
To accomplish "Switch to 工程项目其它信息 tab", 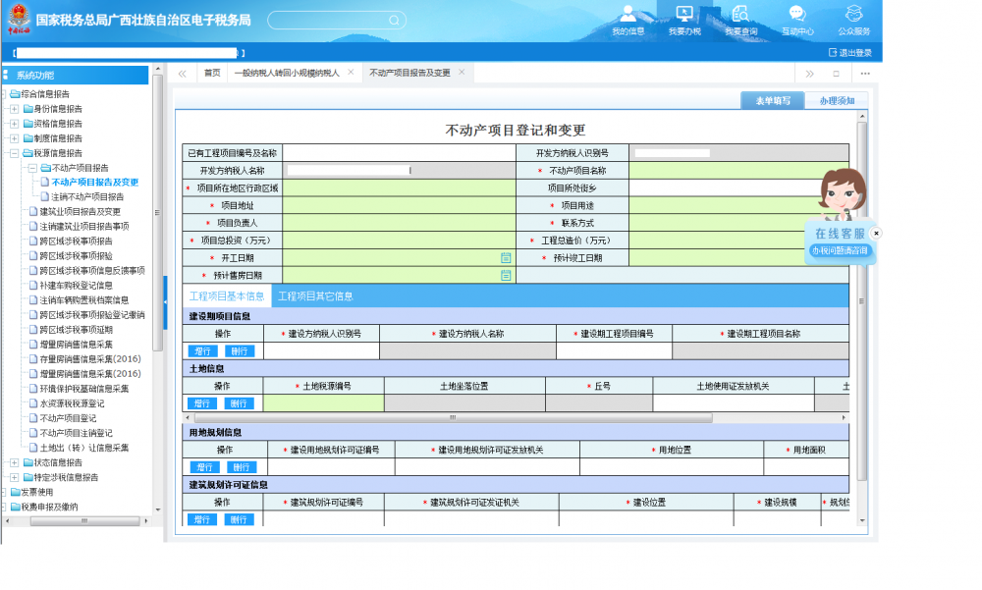I will [315, 295].
